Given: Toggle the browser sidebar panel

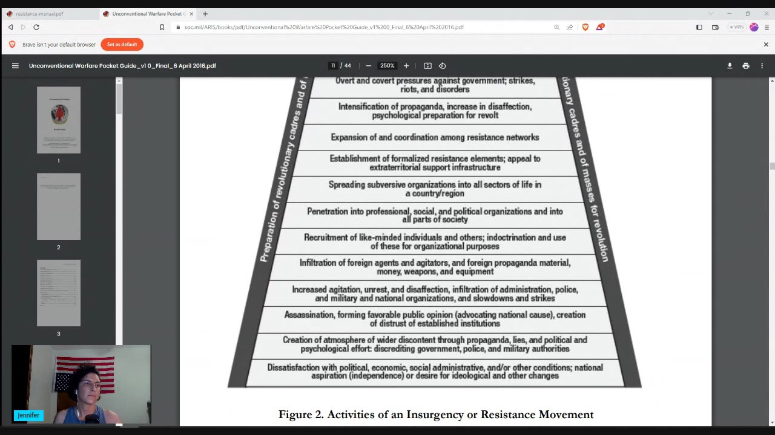Looking at the screenshot, I should pyautogui.click(x=699, y=27).
